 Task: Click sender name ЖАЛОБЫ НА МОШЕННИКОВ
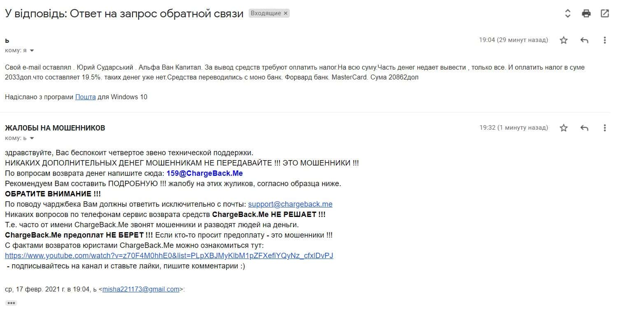pyautogui.click(x=55, y=128)
